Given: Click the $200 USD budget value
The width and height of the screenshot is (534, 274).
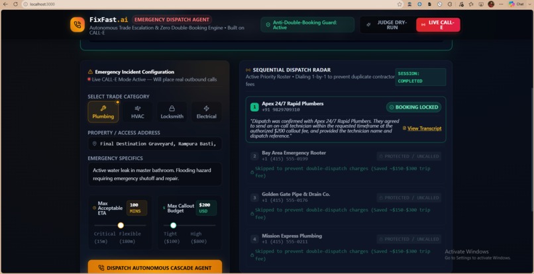Looking at the screenshot, I should [x=206, y=208].
